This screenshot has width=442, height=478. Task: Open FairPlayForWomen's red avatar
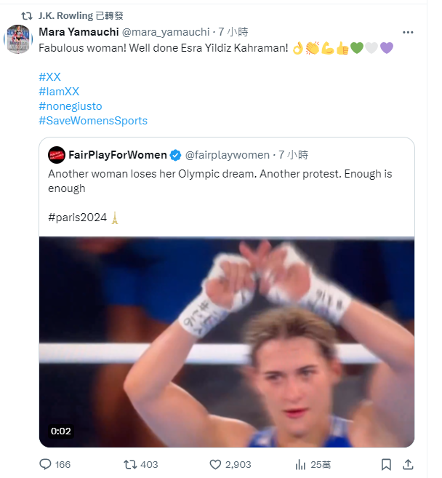(x=57, y=155)
